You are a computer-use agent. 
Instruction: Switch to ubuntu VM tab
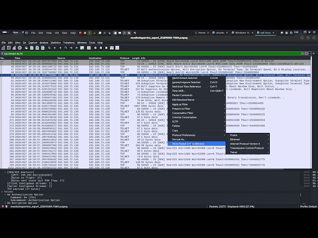tap(220, 33)
